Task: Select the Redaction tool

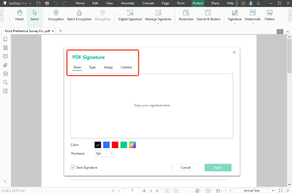Action: [x=186, y=16]
